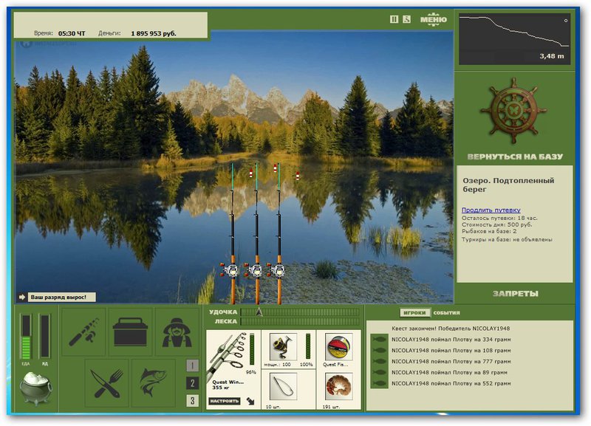Click fish icon beside Плотву на 552 грамм
This screenshot has height=426, width=591.
(x=379, y=383)
